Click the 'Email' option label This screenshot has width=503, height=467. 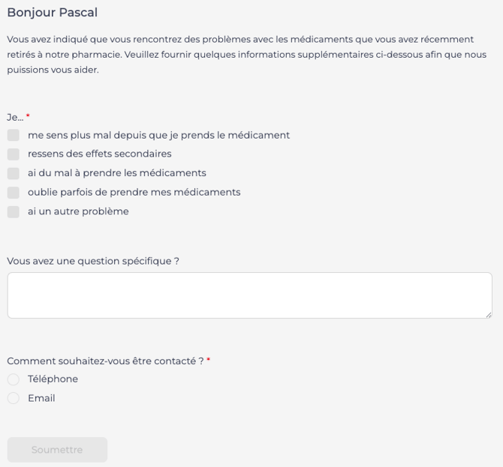point(41,399)
